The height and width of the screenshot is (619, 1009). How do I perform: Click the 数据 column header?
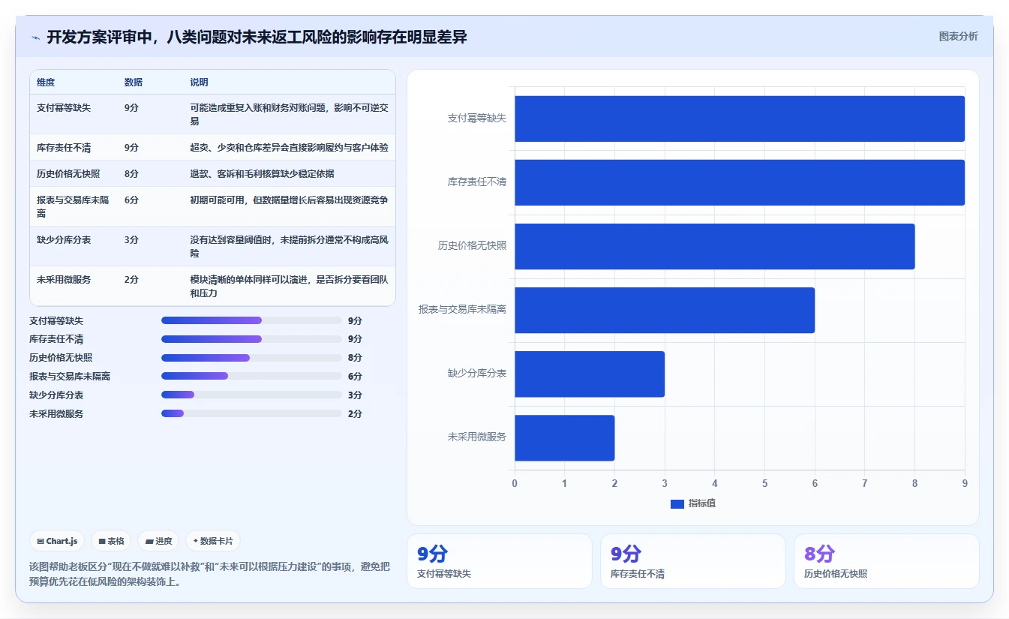134,83
